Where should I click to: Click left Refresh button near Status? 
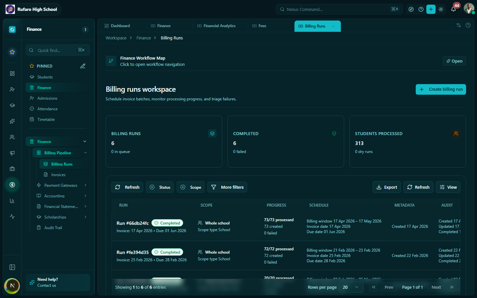(127, 187)
